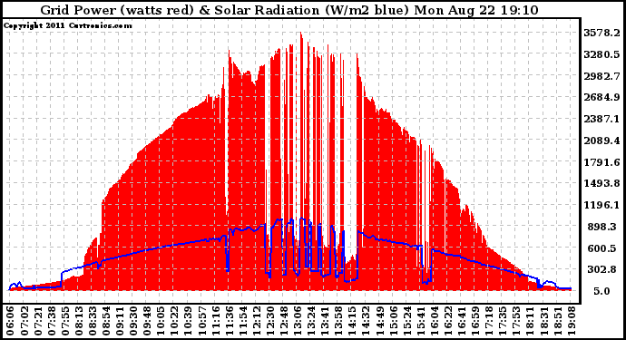
Task: Click the 18:51 time label
Action: pos(556,321)
